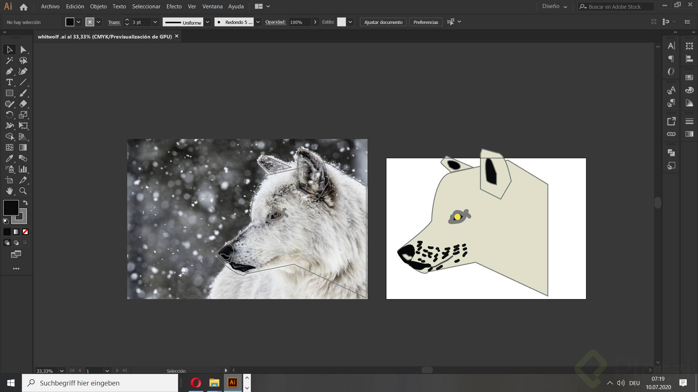
Task: Select the Rectangle tool
Action: point(9,93)
